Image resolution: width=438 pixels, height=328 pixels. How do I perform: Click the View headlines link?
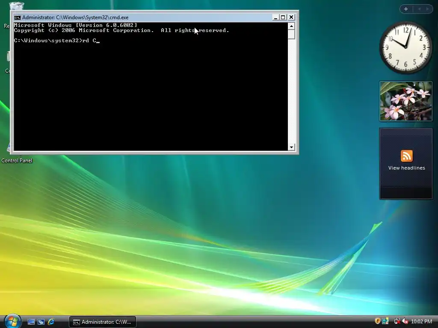406,168
